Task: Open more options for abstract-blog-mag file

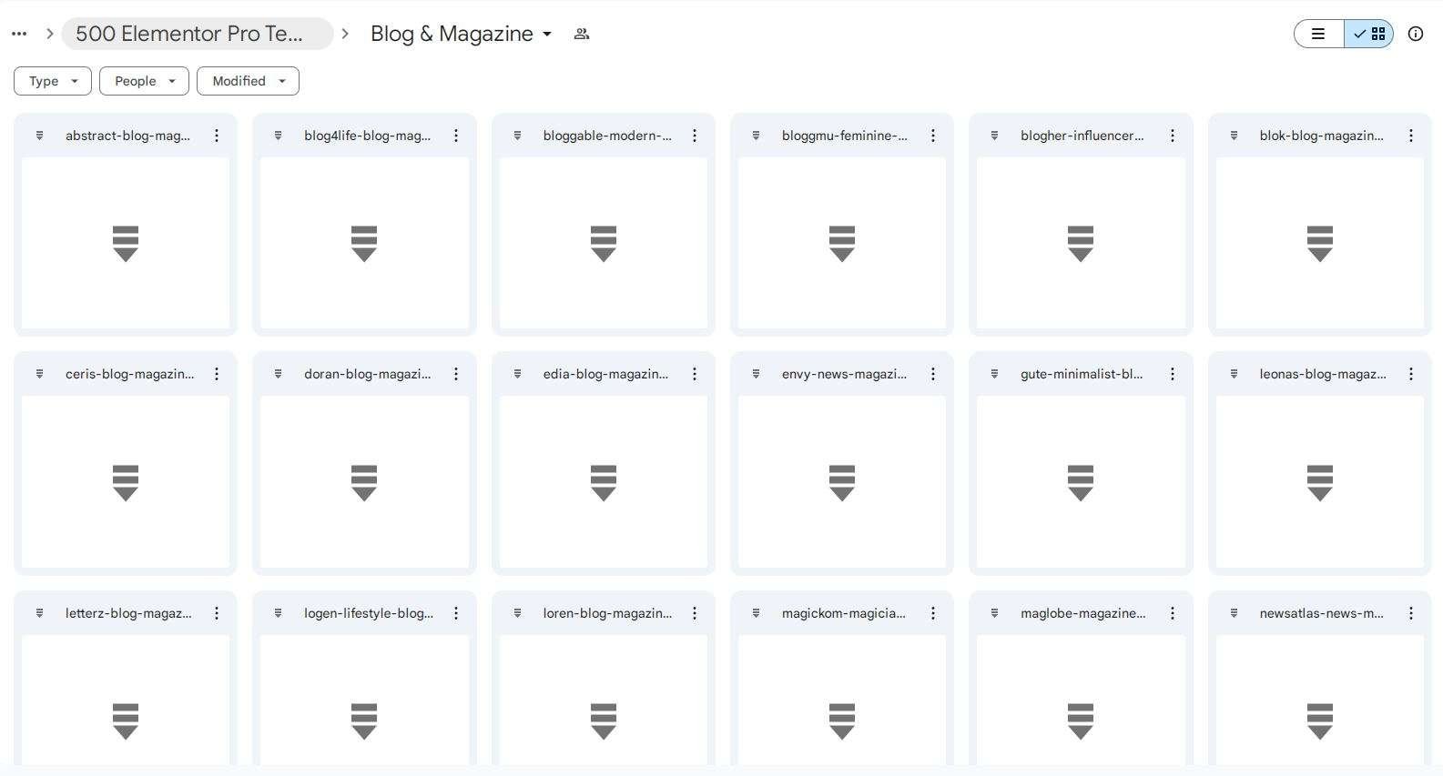Action: [217, 136]
